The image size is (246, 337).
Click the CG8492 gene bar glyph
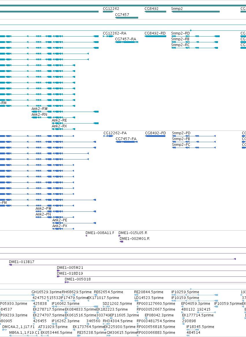tap(155, 12)
